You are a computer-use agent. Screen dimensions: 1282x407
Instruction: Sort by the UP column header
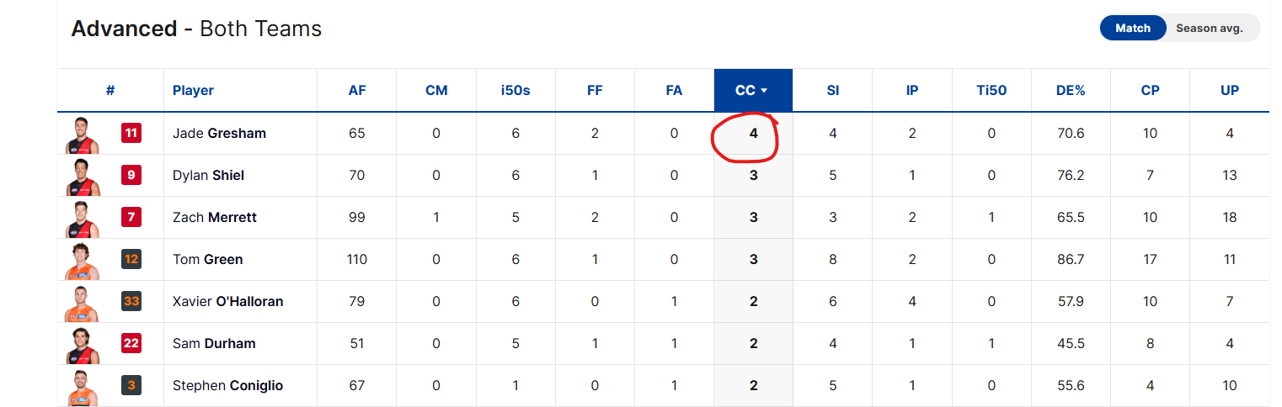1230,90
